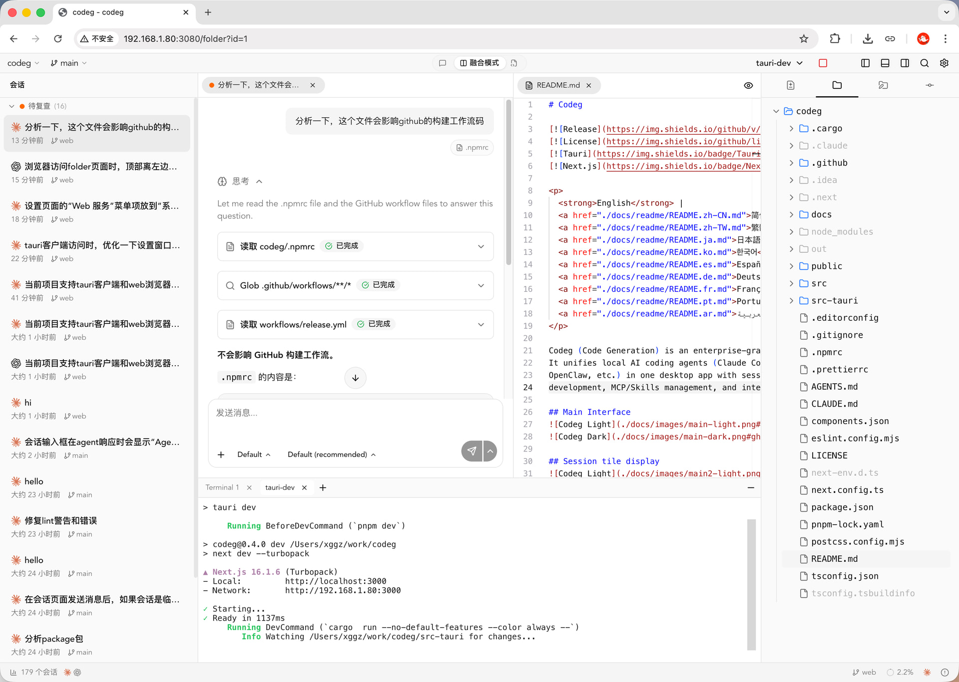Image resolution: width=959 pixels, height=682 pixels.
Task: Open the third right-panel tab with a folder icon
Action: [883, 85]
